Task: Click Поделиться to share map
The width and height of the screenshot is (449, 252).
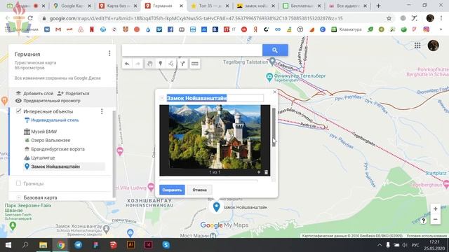Action: [73, 93]
